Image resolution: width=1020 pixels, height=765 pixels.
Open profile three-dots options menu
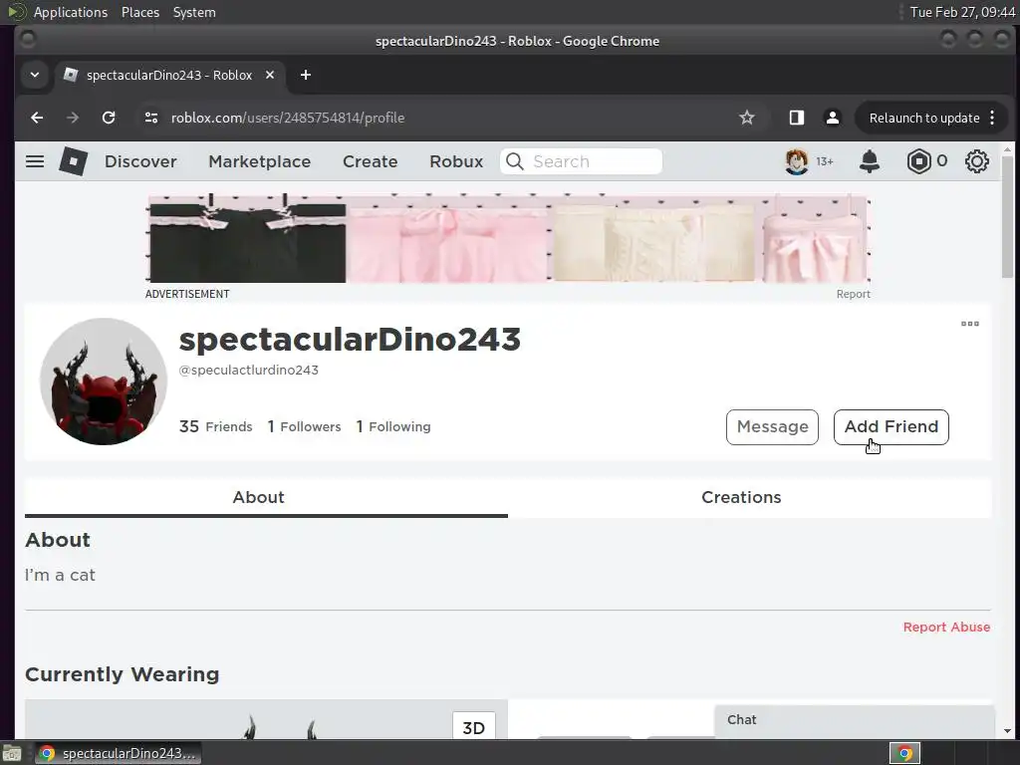(970, 324)
